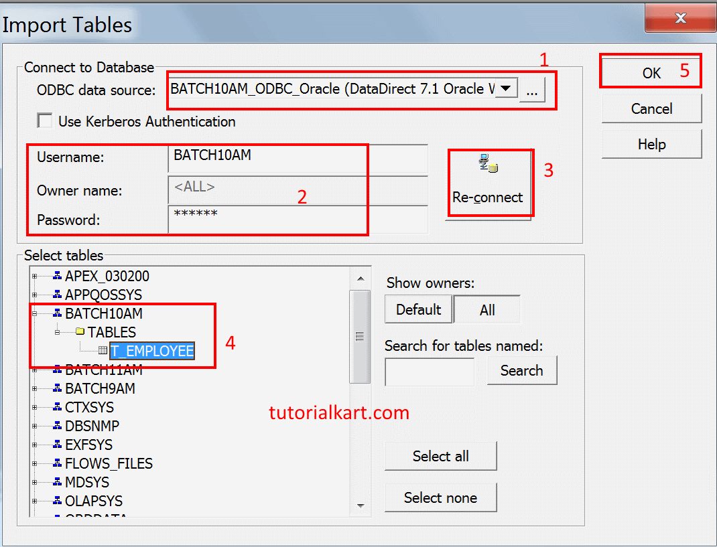Click the Search button for tables
The image size is (717, 547).
(x=521, y=370)
